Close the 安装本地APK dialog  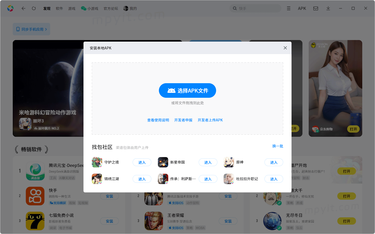point(285,48)
